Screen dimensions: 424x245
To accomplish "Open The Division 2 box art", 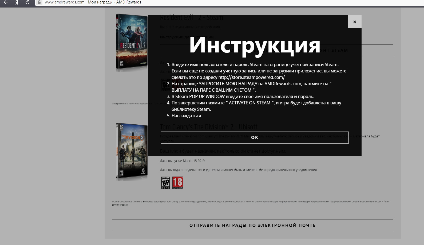I will (132, 152).
